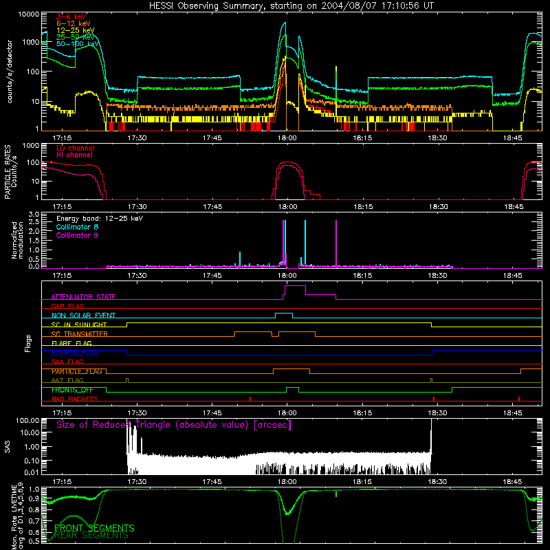Image resolution: width=550 pixels, height=550 pixels.
Task: Click the FLARE_FLAG label
Action: tap(71, 343)
